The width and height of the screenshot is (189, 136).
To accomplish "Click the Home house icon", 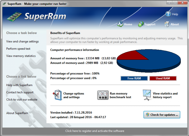I will tap(120, 24).
